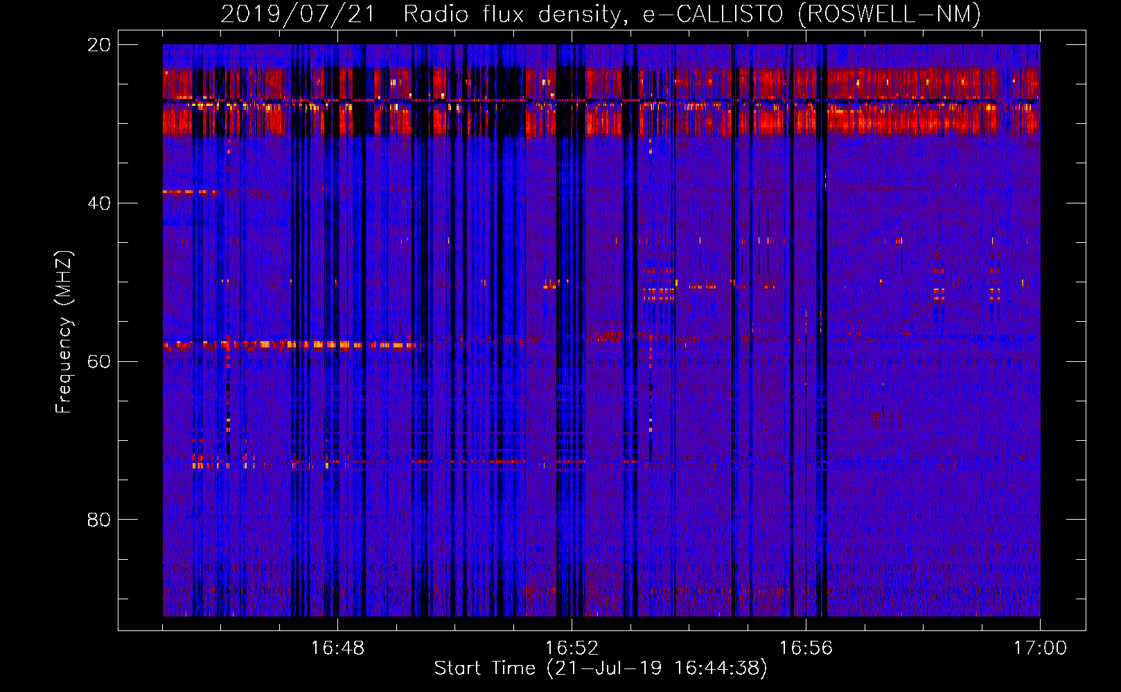Click the plot title with the date 2019/07/21
The width and height of the screenshot is (1121, 692).
(601, 14)
